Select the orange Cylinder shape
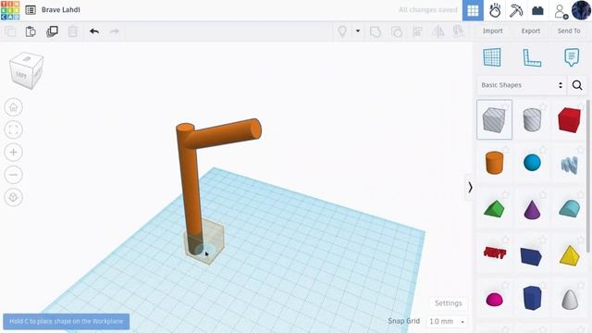592x333 pixels. coord(494,163)
